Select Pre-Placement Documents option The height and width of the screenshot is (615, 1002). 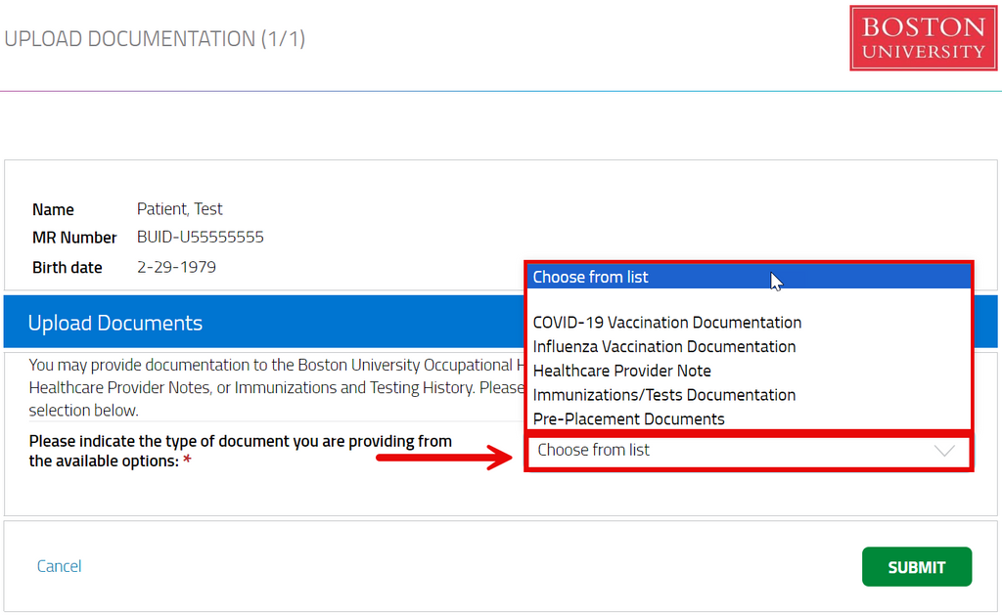[749, 418]
